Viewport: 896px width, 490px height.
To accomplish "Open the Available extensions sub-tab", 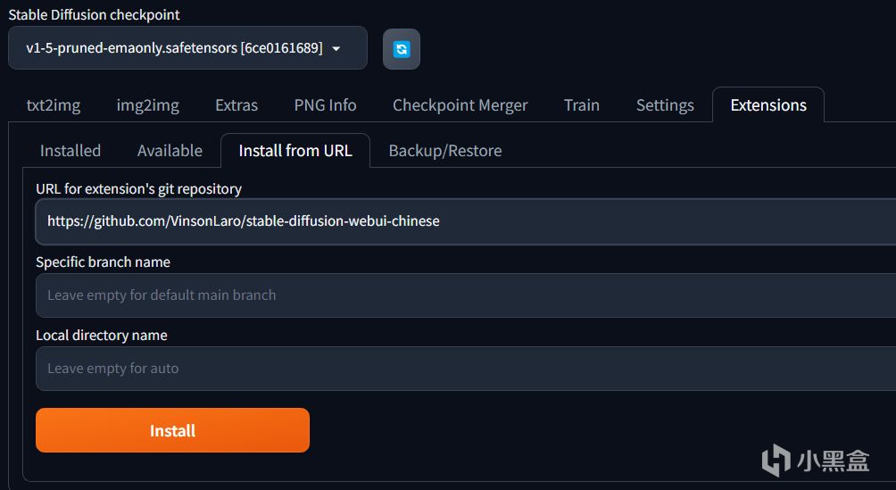I will pyautogui.click(x=170, y=151).
